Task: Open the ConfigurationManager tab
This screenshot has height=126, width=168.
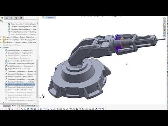Action: pos(12,18)
